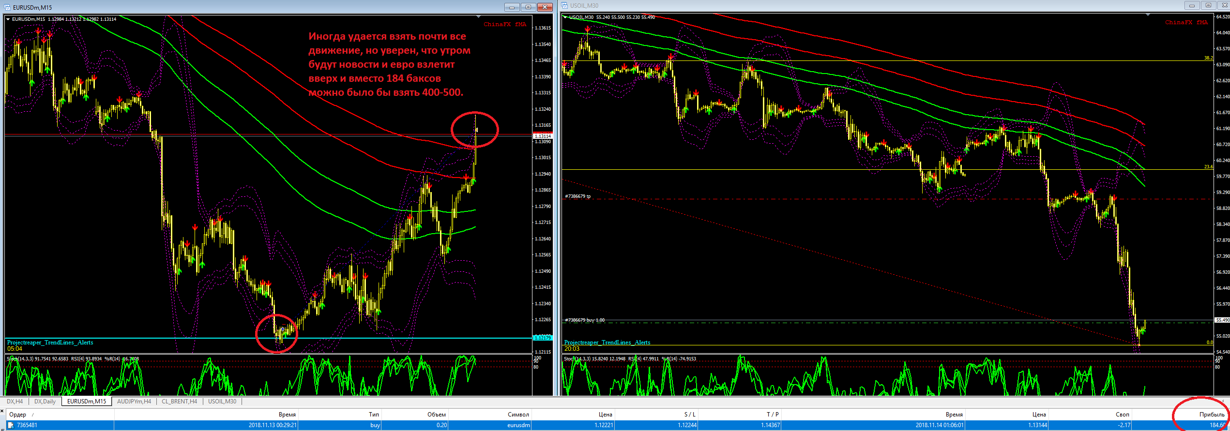Select order number 7365481 in the list

click(27, 425)
